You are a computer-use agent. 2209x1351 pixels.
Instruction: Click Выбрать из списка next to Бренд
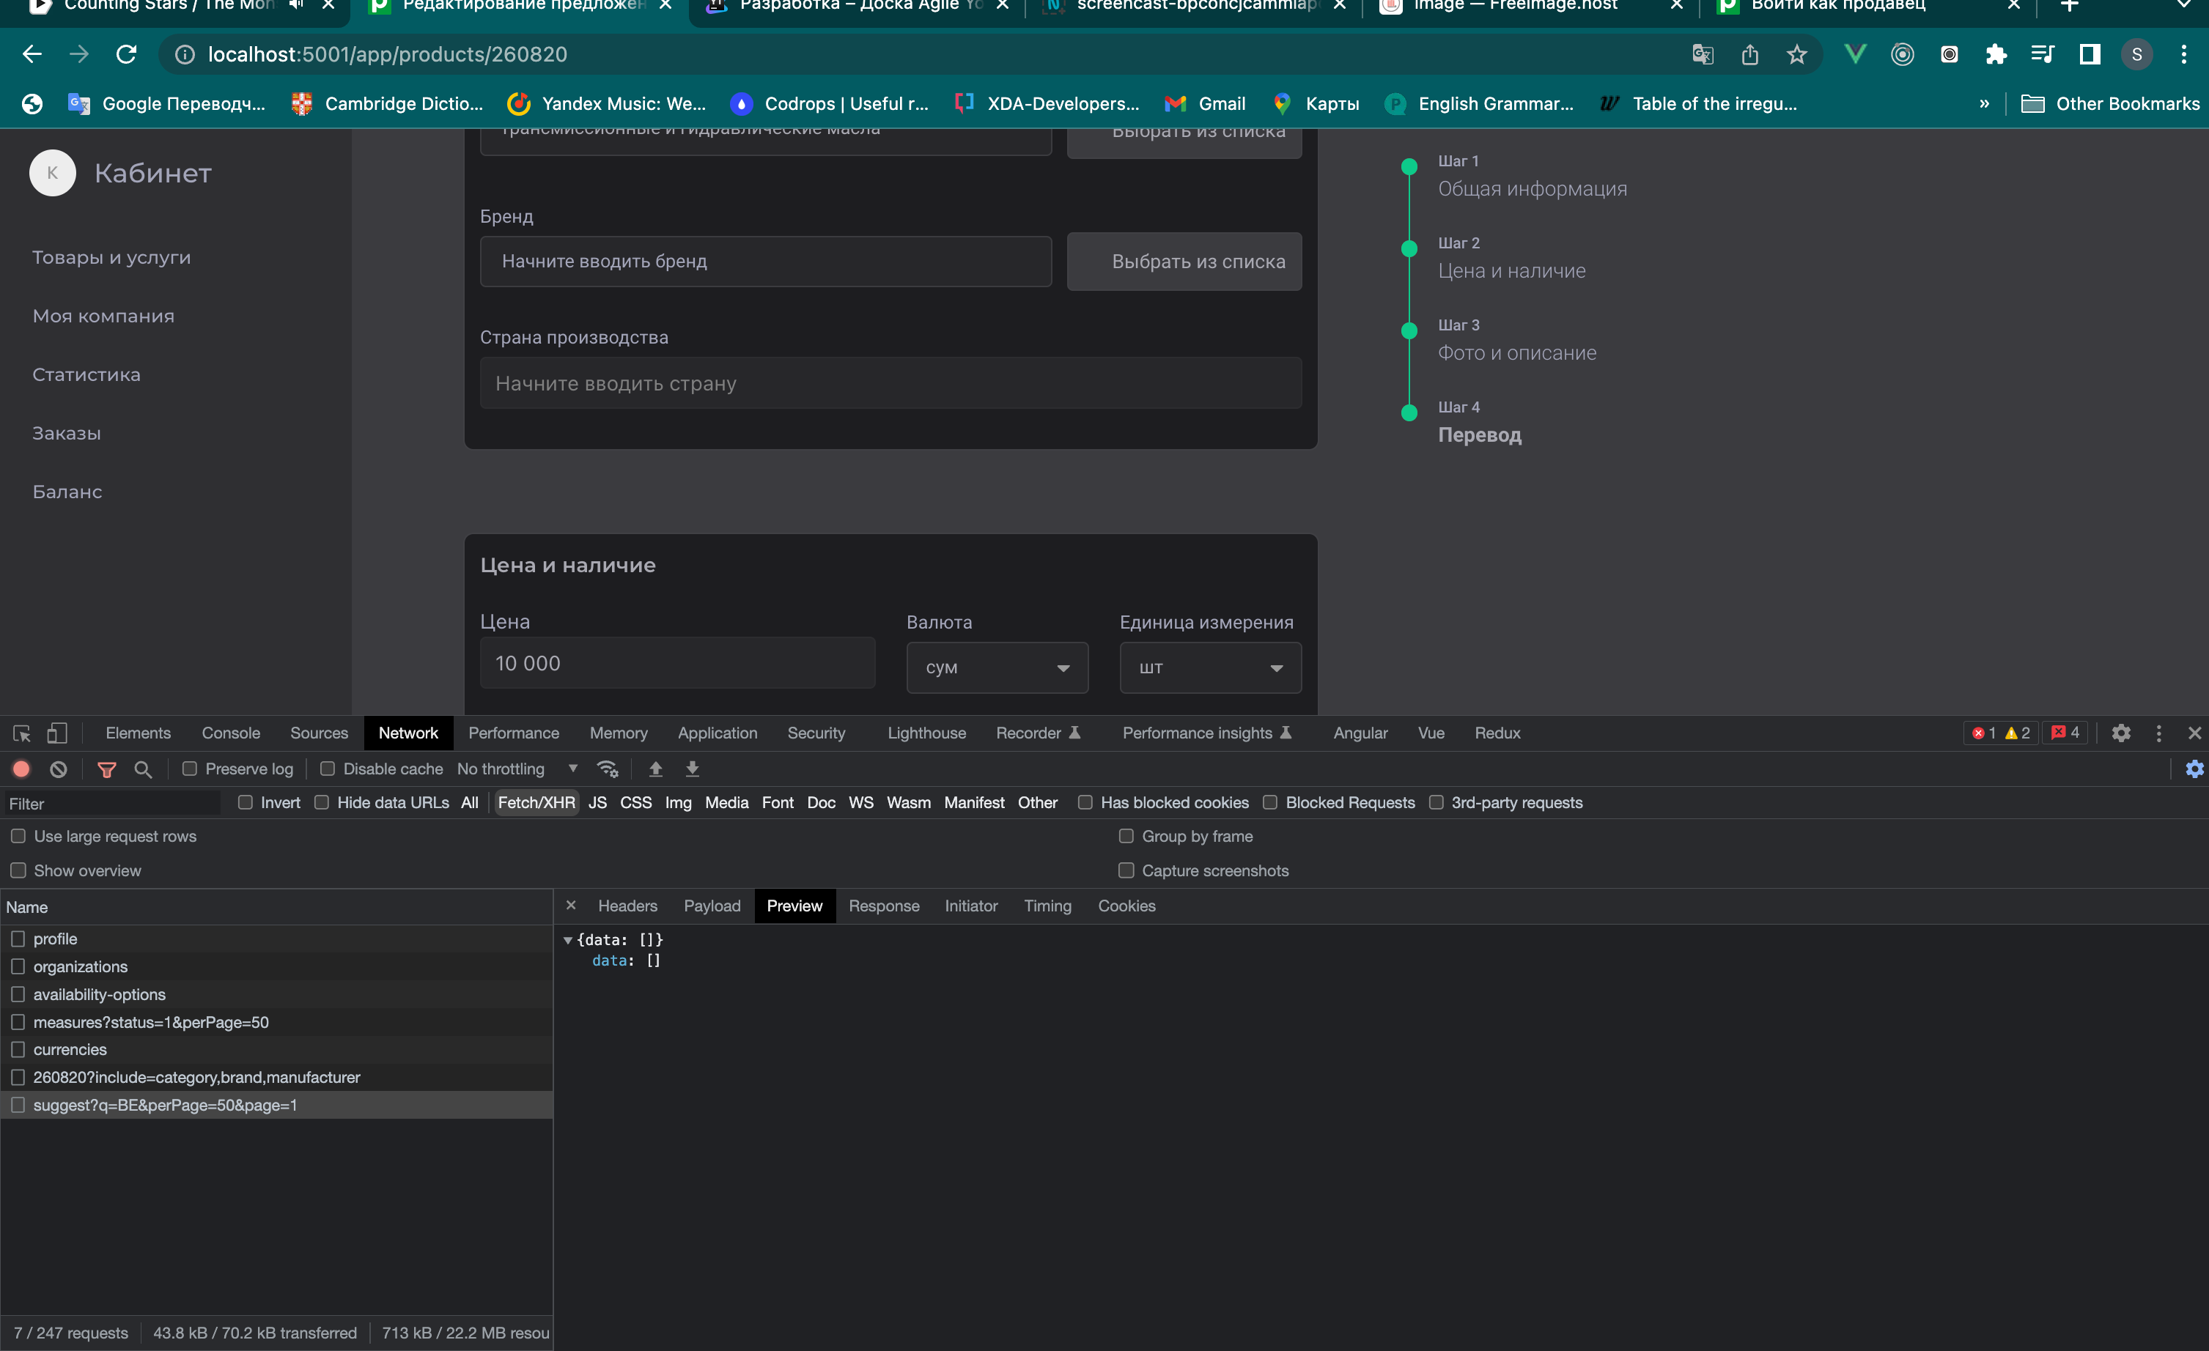coord(1184,262)
